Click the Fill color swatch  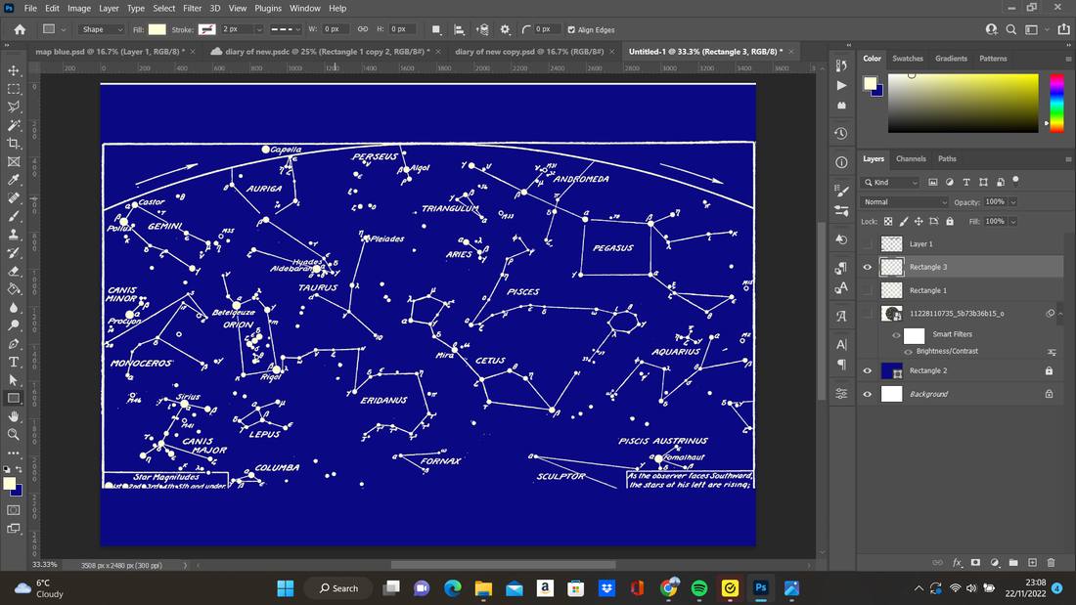click(x=157, y=29)
